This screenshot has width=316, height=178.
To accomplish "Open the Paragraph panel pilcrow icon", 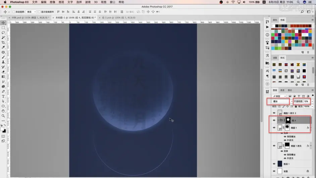I will tap(267, 76).
